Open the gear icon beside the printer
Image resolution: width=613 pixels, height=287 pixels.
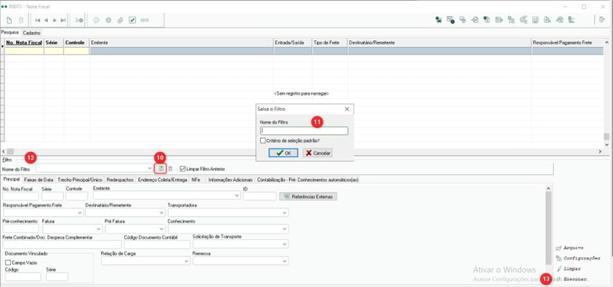pos(109,20)
